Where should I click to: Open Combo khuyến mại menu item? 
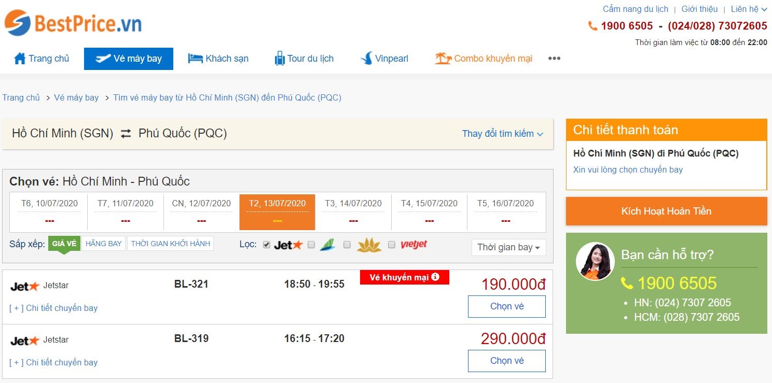pos(484,59)
